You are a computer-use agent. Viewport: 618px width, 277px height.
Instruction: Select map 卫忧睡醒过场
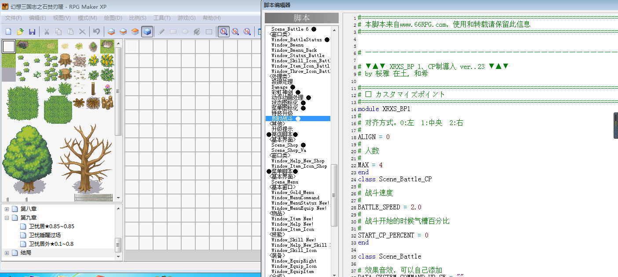[x=45, y=235]
